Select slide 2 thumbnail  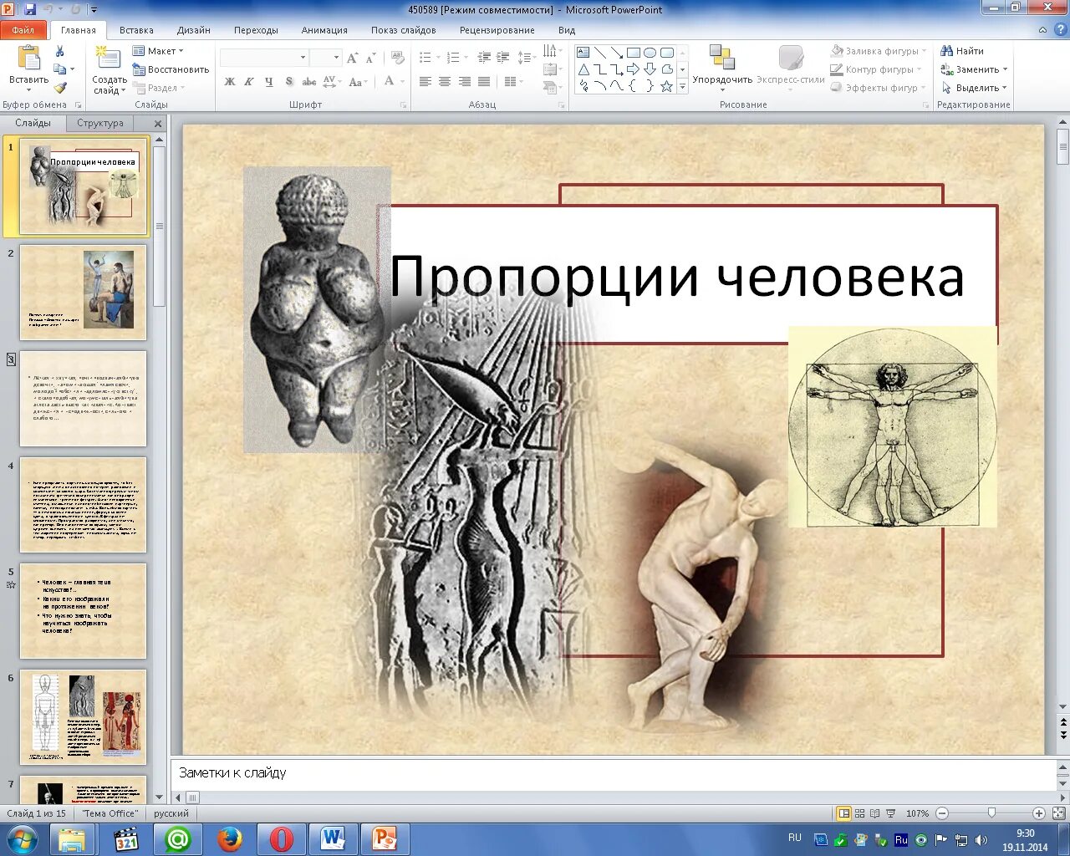[83, 293]
